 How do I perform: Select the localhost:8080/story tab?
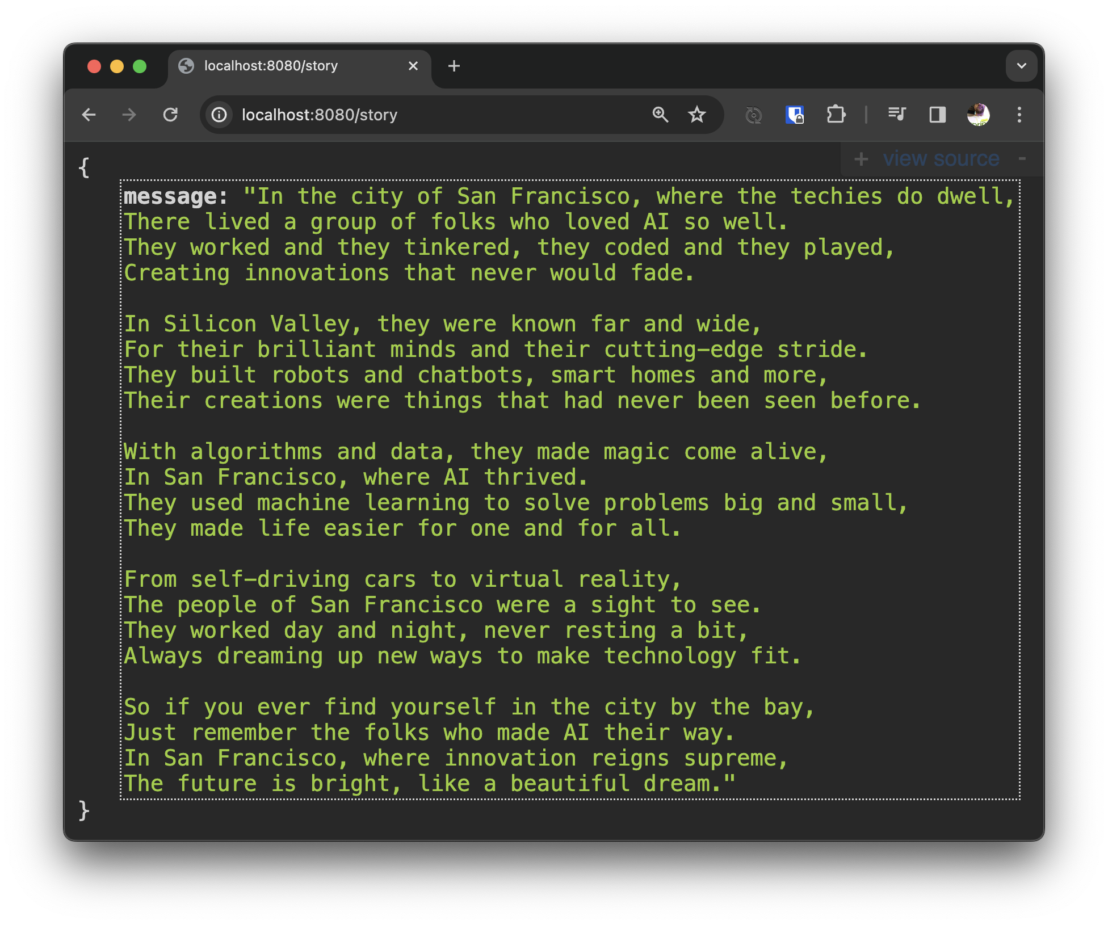tap(271, 66)
